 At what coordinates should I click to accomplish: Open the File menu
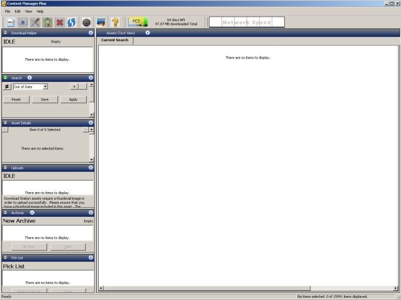(x=8, y=11)
